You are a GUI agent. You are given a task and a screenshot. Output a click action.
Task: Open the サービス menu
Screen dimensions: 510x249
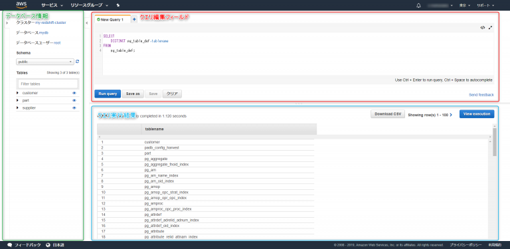tap(52, 5)
